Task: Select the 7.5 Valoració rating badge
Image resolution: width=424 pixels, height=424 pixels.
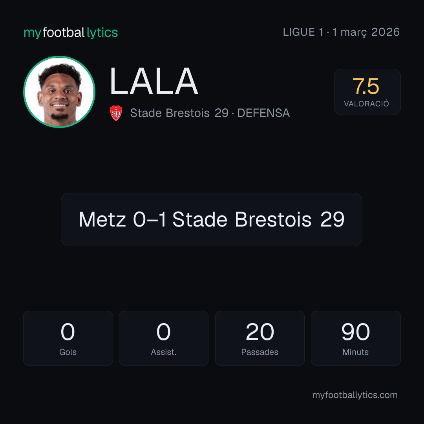Action: coord(367,91)
